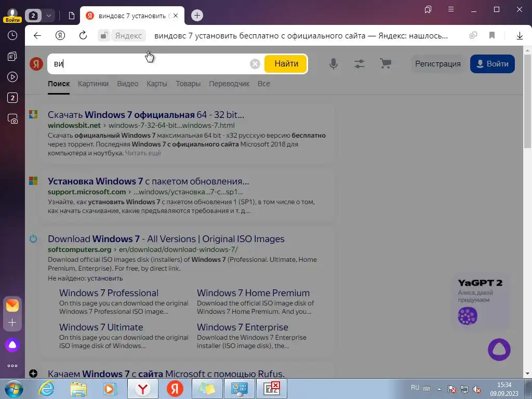Viewport: 532px width, 399px height.
Task: Bookmark this page with the bookmark icon
Action: [492, 35]
